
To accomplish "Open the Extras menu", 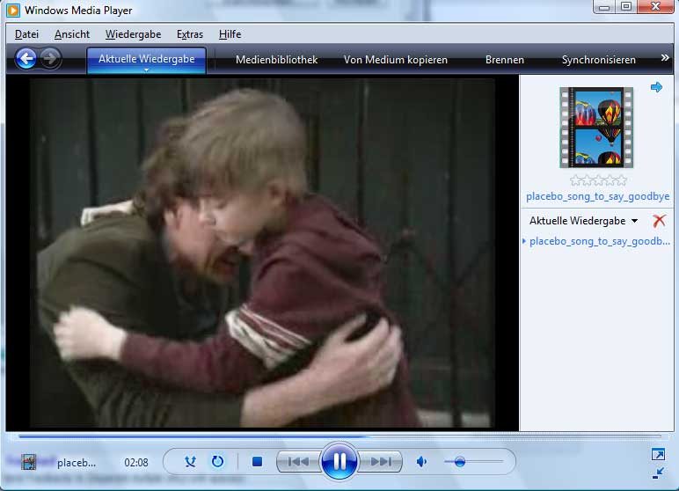I will tap(190, 34).
